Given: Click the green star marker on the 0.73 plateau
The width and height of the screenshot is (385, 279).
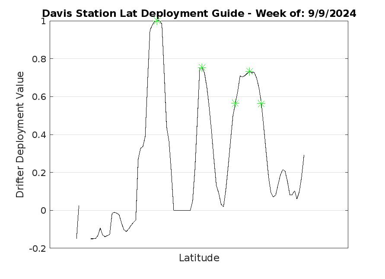Looking at the screenshot, I should pos(249,71).
